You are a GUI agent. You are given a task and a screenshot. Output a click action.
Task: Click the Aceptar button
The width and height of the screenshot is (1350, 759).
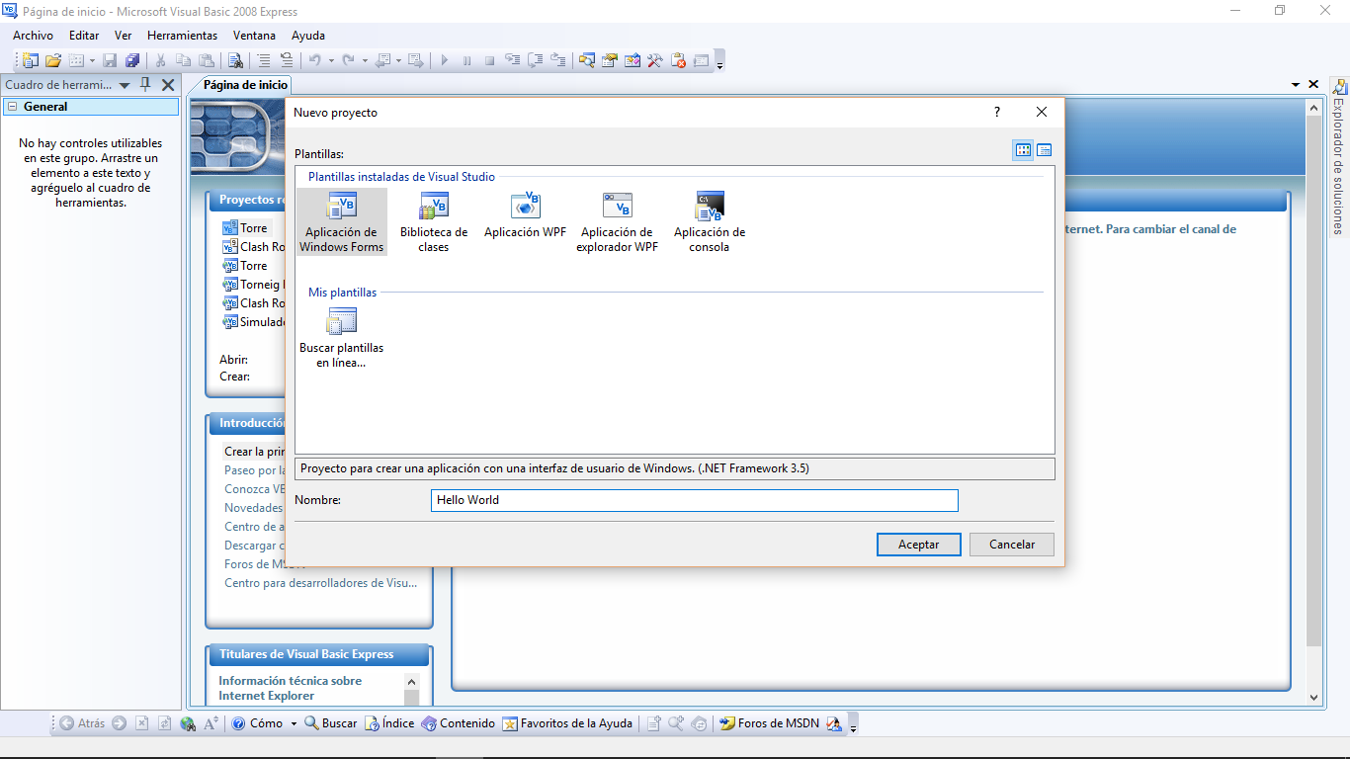tap(919, 545)
